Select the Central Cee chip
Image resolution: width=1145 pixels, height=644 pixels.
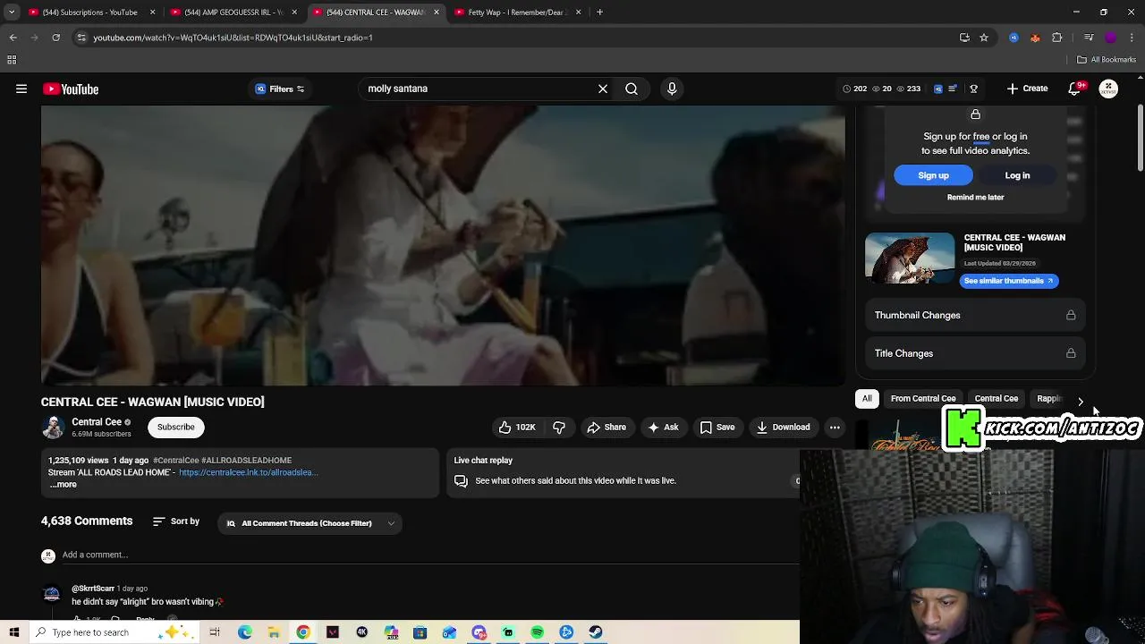[x=997, y=399]
